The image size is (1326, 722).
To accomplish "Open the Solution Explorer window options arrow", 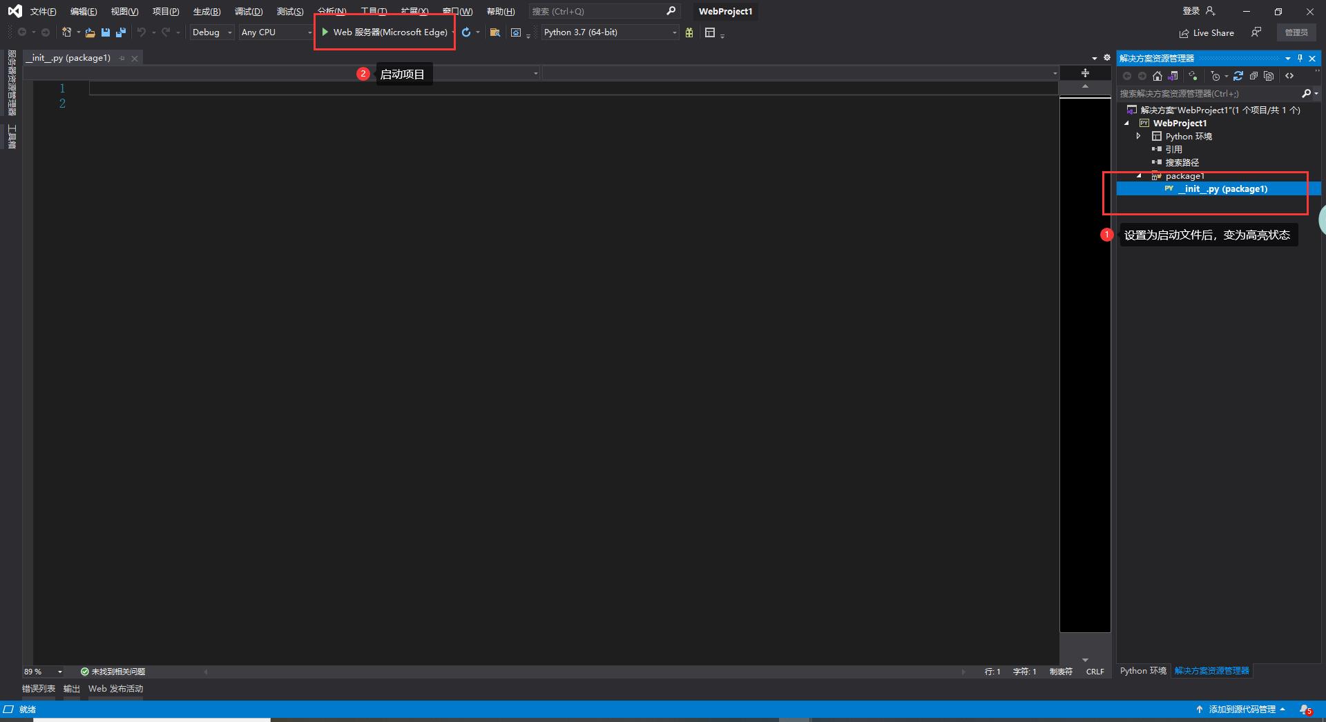I will pyautogui.click(x=1288, y=58).
